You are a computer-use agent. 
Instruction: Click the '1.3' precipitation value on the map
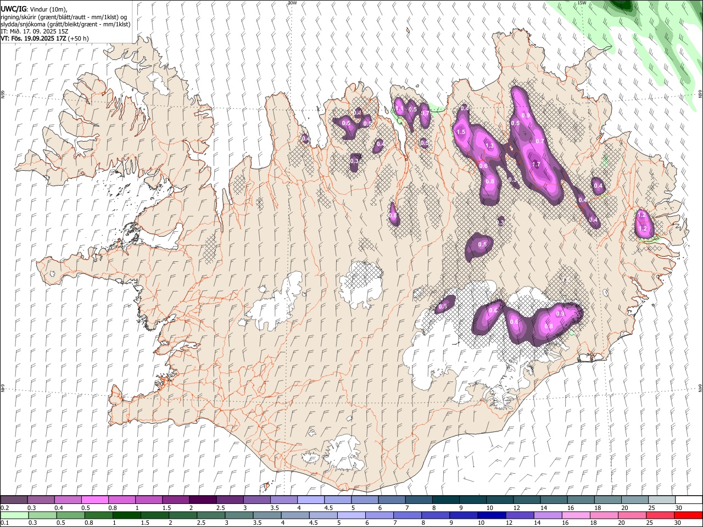point(489,145)
